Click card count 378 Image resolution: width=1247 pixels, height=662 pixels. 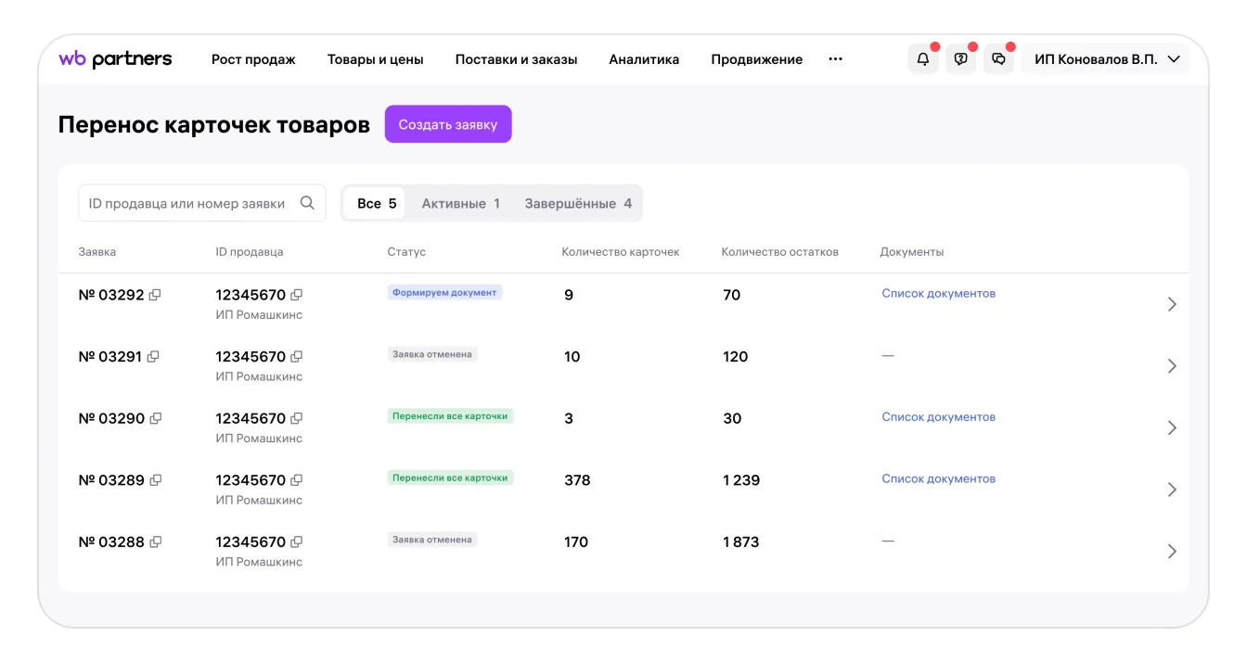[x=577, y=480]
